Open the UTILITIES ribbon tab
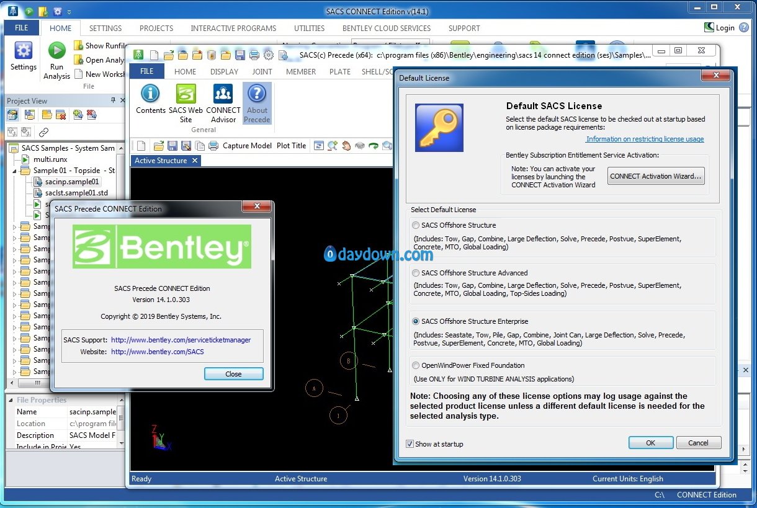The width and height of the screenshot is (757, 508). coord(310,28)
